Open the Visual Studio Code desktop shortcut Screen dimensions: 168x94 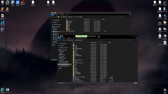pyautogui.click(x=2, y=23)
